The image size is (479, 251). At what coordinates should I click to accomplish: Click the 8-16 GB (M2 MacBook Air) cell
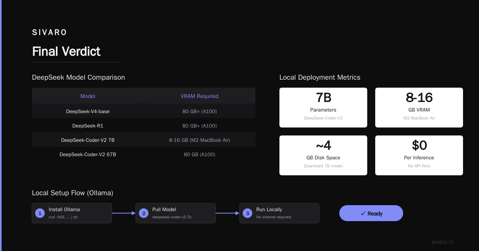[200, 140]
